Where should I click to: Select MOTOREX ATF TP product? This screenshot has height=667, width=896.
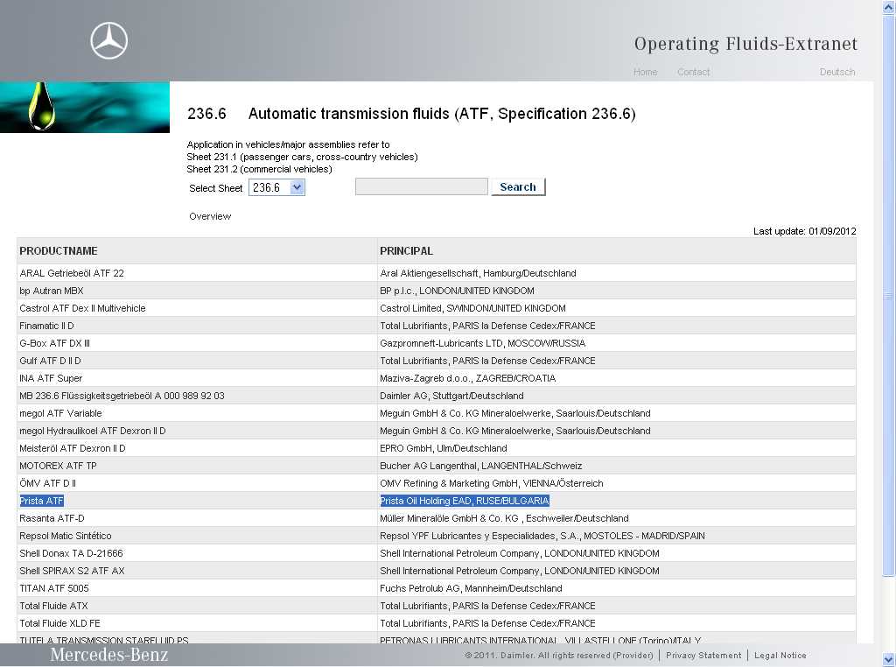coord(59,466)
